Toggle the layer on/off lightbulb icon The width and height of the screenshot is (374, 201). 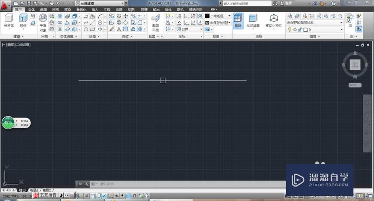click(290, 29)
